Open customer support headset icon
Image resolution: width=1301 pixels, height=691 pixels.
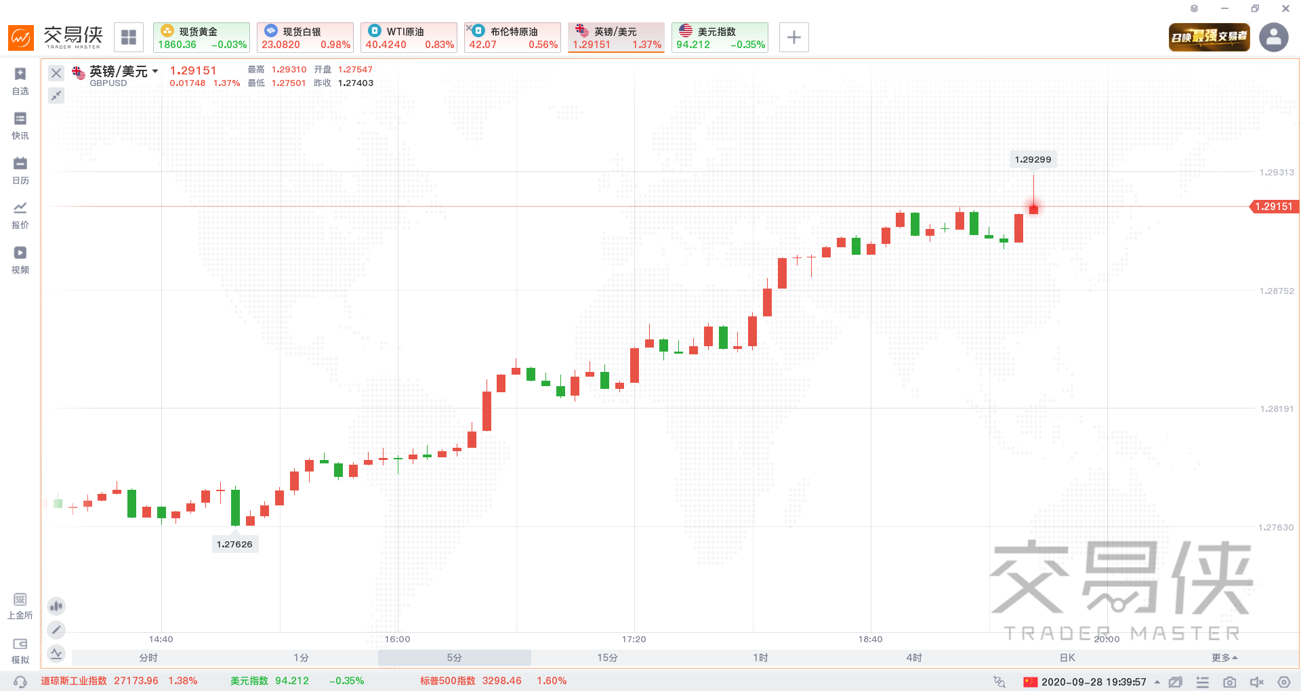(x=20, y=682)
